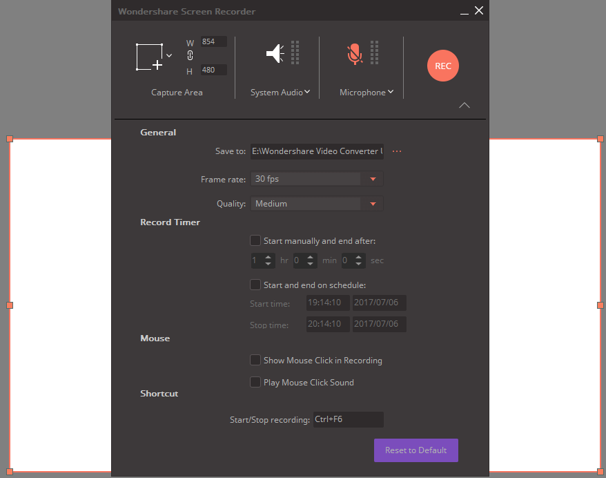This screenshot has width=606, height=478.
Task: Browse for save folder with the ellipsis button
Action: pos(397,151)
